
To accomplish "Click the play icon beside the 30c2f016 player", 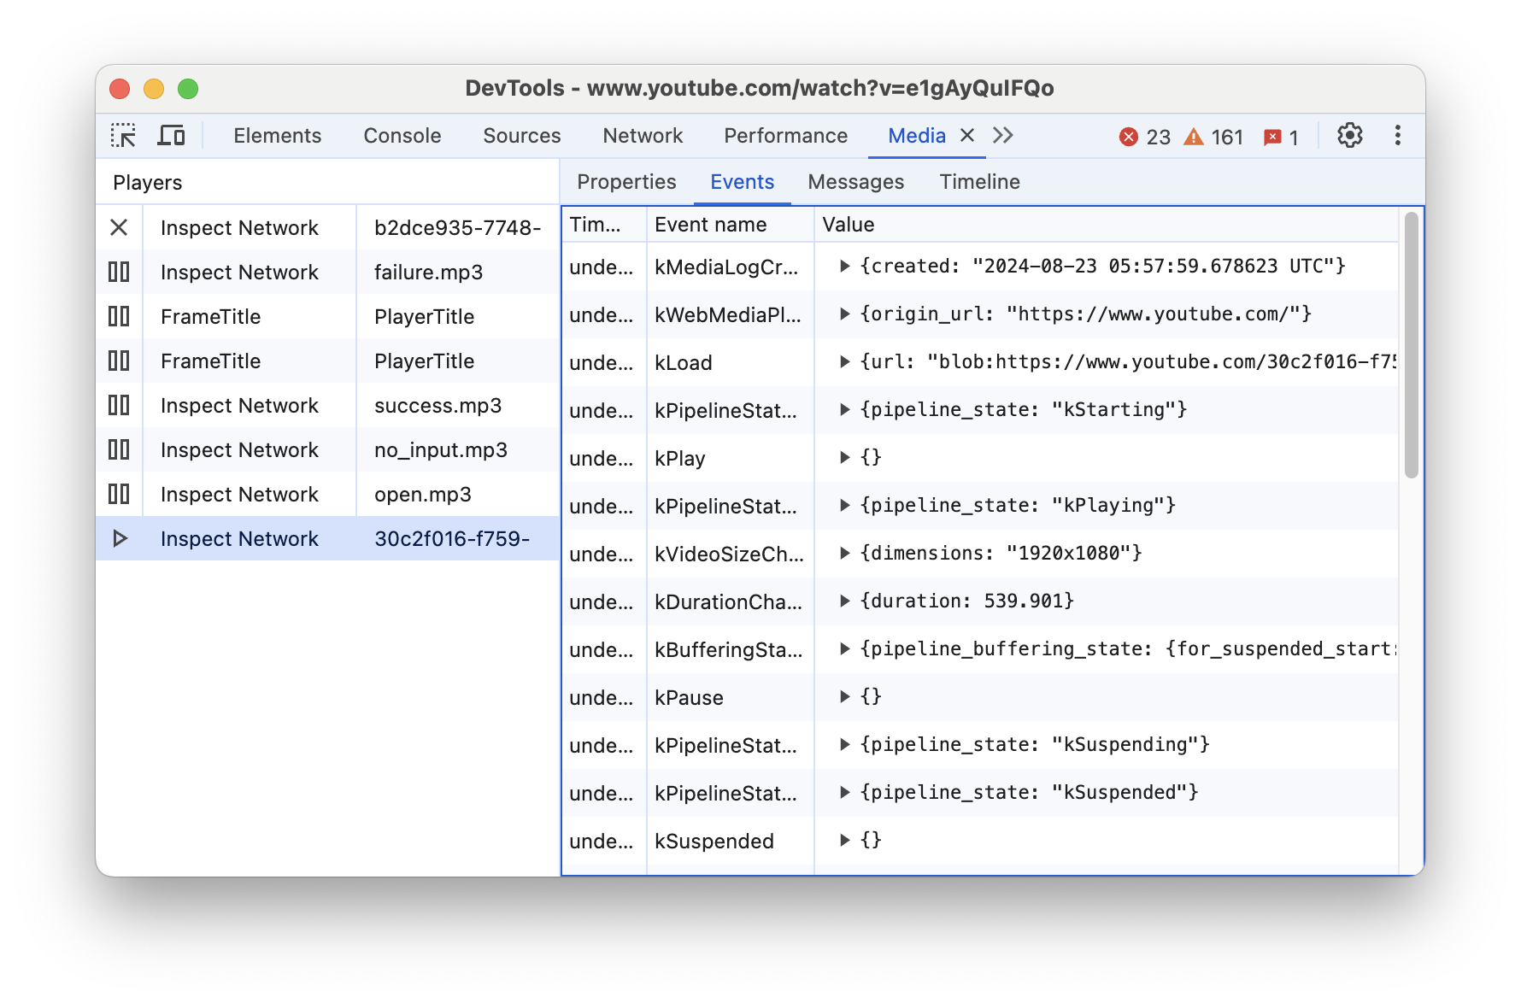I will click(x=120, y=538).
